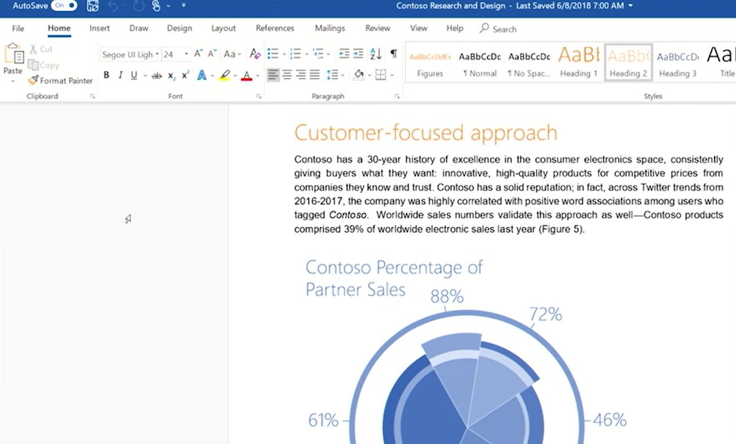Expand the Paste options arrow
The image size is (736, 444).
(x=13, y=80)
